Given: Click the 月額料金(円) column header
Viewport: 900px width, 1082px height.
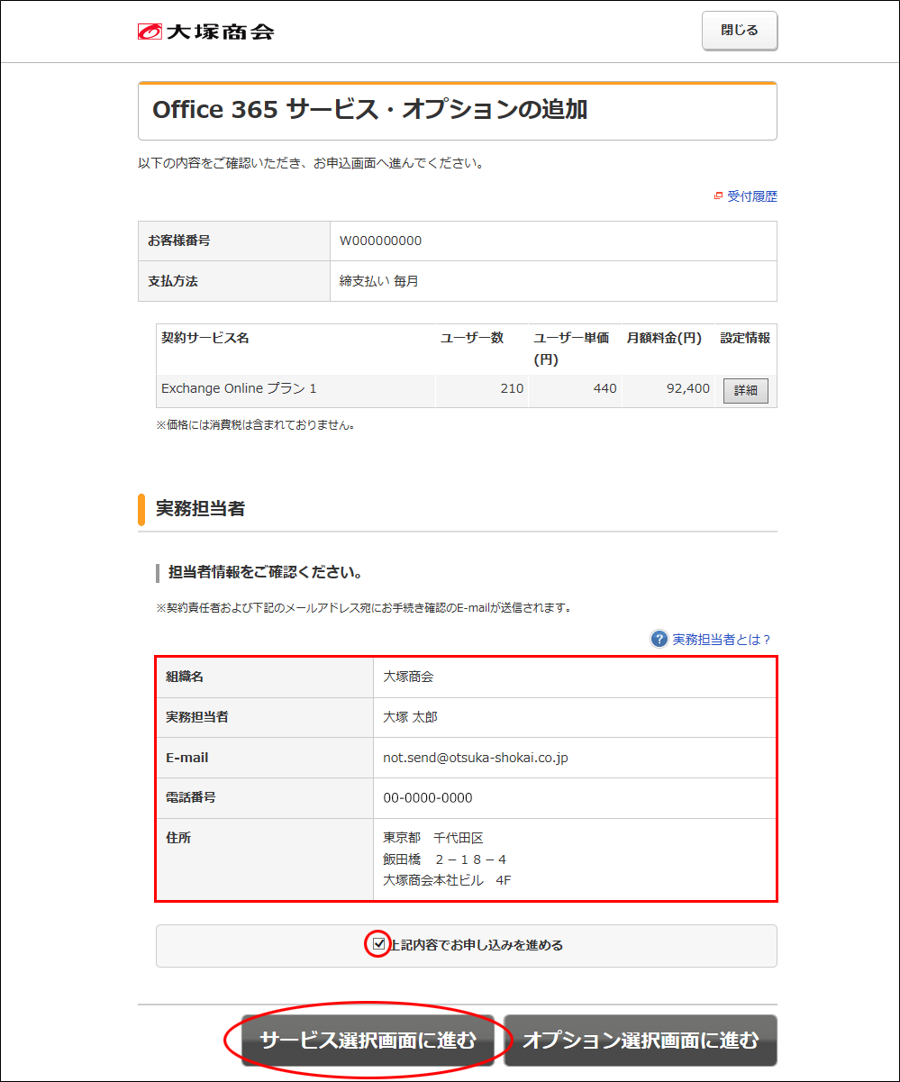Looking at the screenshot, I should coord(665,339).
